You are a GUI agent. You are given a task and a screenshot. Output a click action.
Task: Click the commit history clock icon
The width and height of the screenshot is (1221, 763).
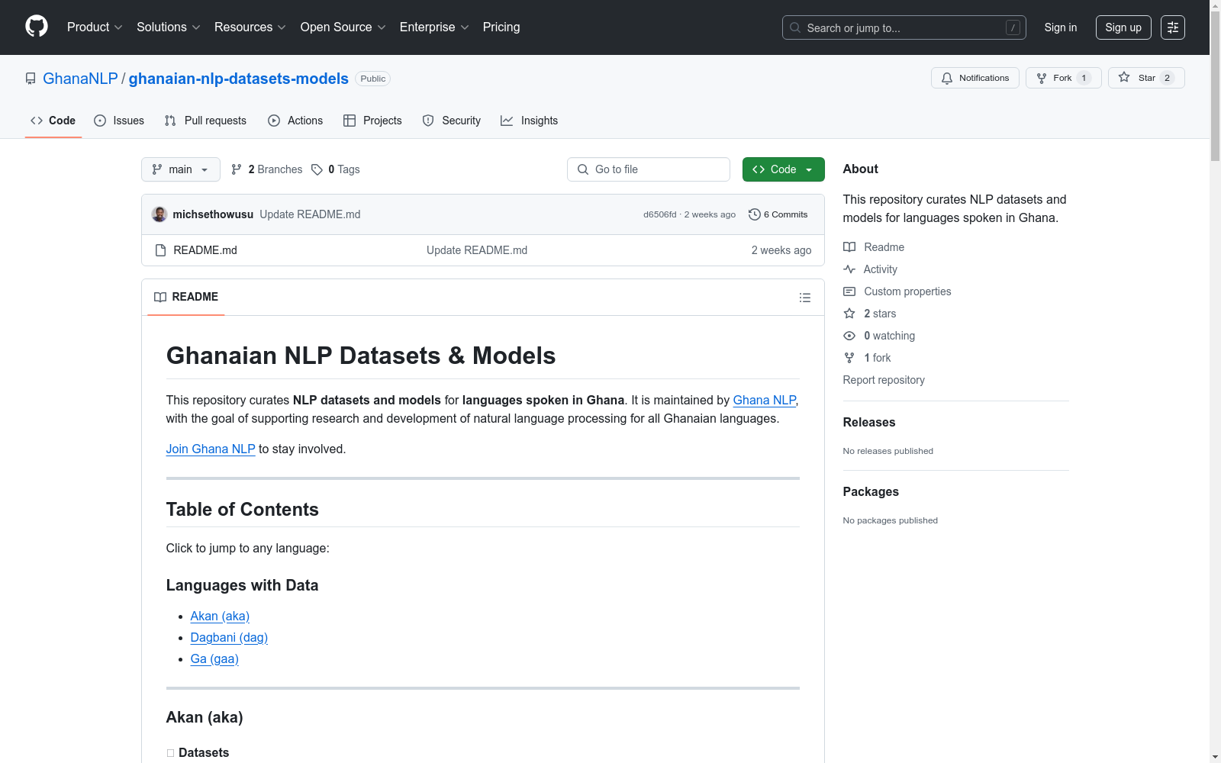(755, 214)
